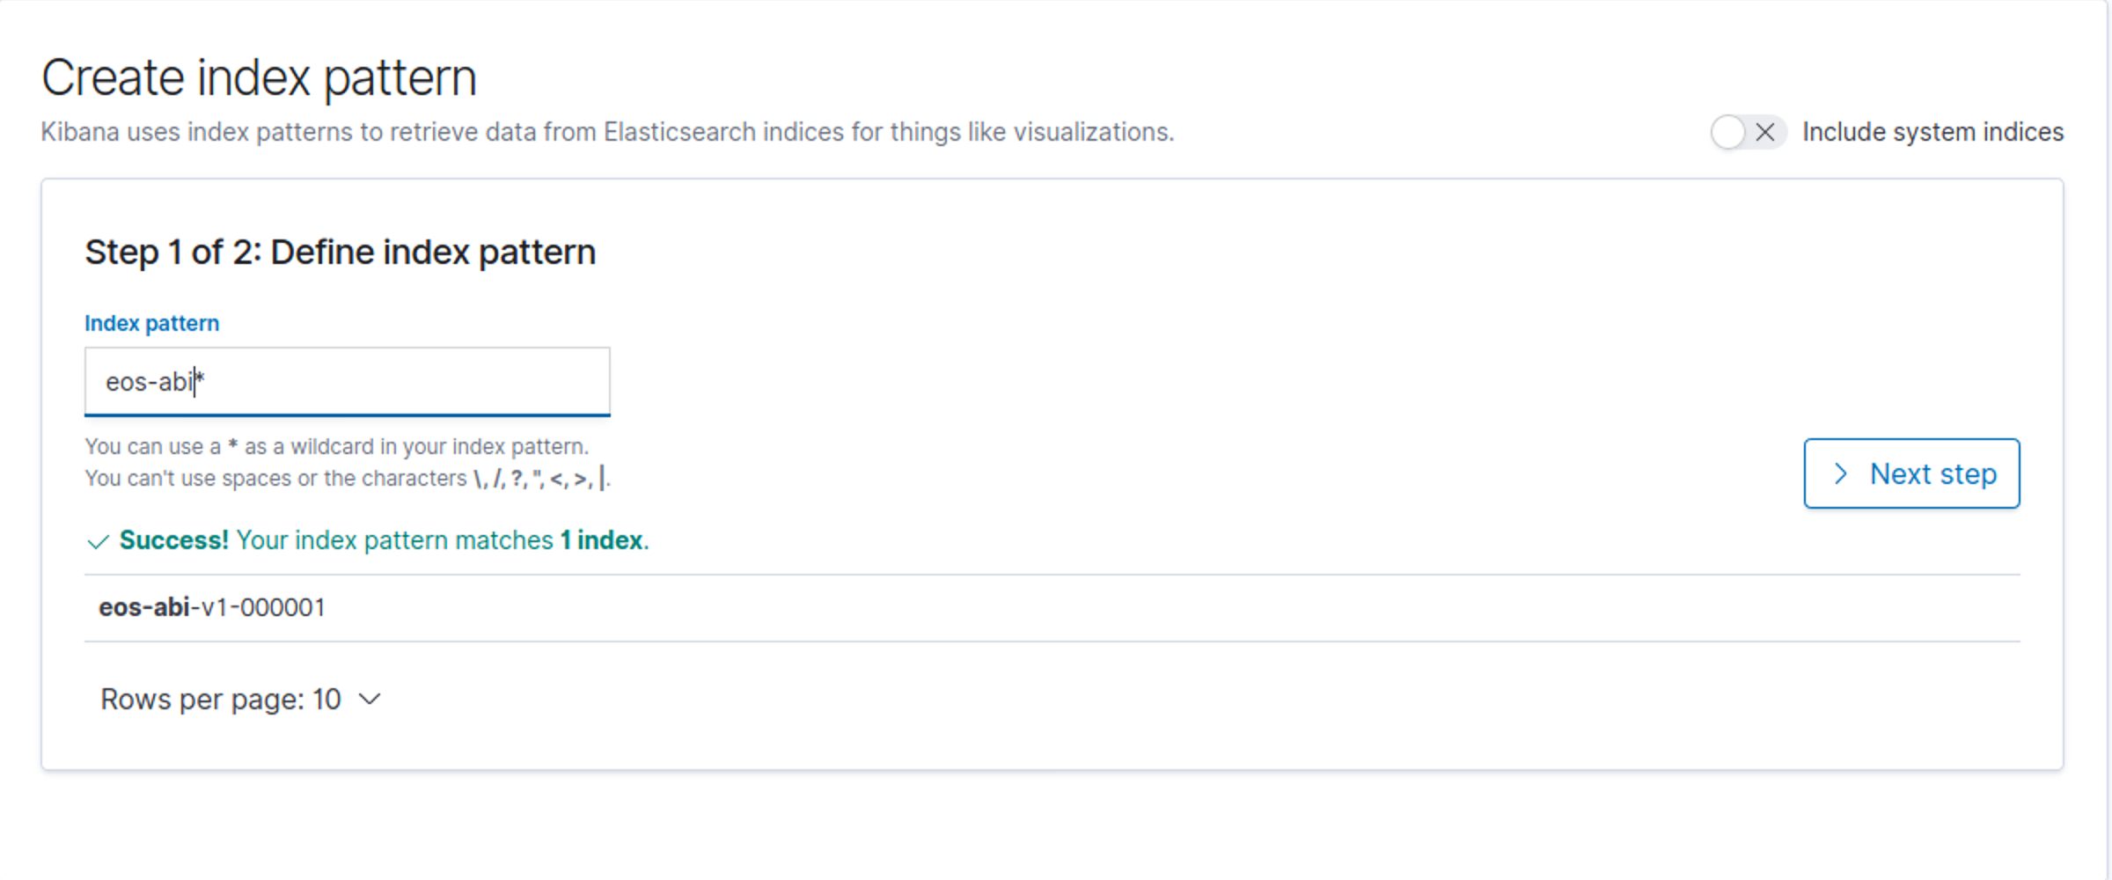Click the green Success checkmark icon
Image resolution: width=2112 pixels, height=880 pixels.
pyautogui.click(x=98, y=541)
